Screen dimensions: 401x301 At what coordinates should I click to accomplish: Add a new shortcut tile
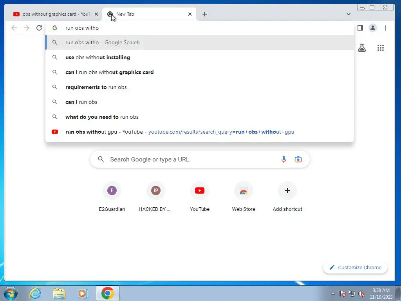287,197
